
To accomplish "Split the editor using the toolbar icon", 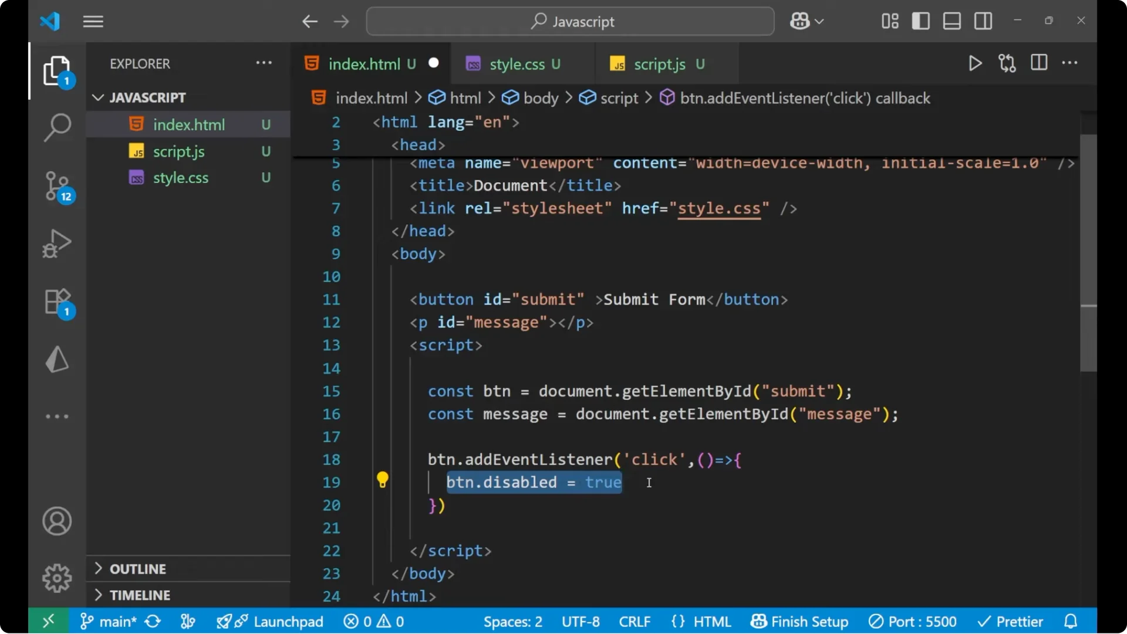I will (x=1039, y=63).
